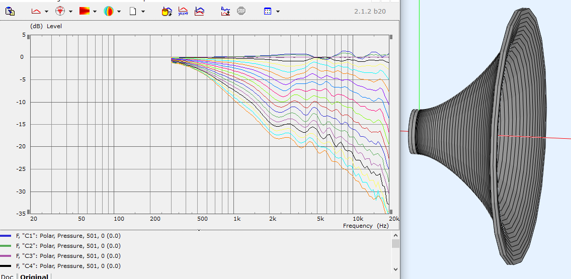The height and width of the screenshot is (279, 571).
Task: Open the balloon plot dropdown arrow
Action: (119, 12)
